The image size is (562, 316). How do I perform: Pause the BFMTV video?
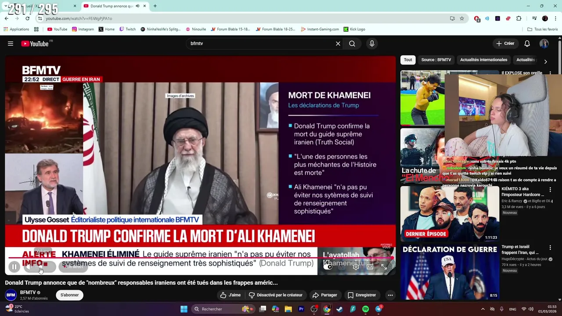pos(14,266)
